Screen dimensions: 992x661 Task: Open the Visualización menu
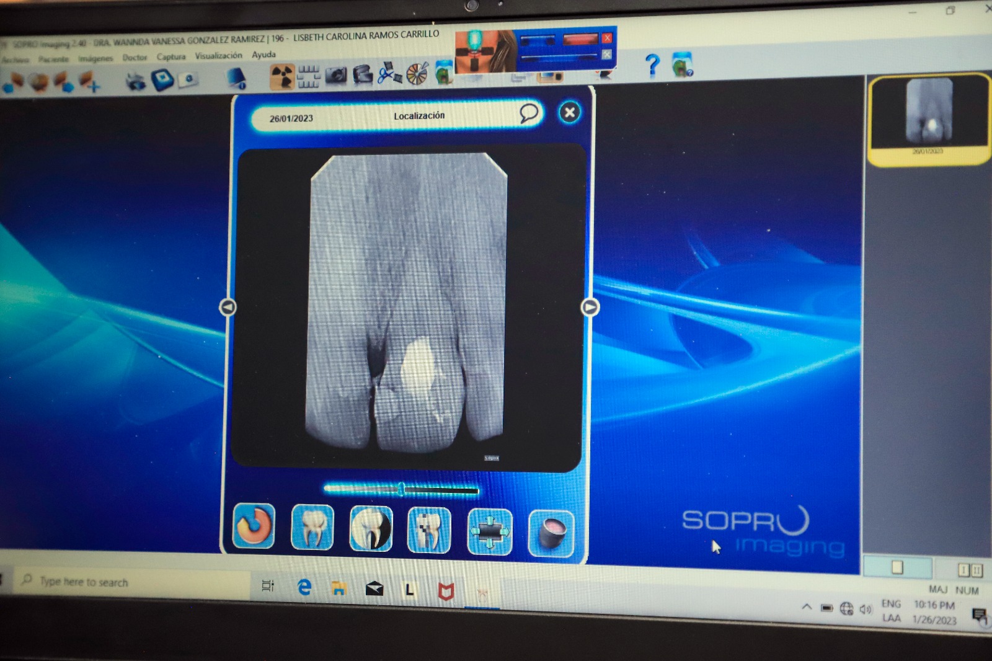click(218, 56)
